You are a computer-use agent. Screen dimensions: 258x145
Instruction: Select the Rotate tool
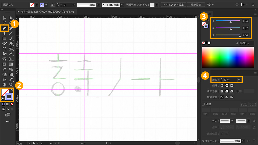5,49
